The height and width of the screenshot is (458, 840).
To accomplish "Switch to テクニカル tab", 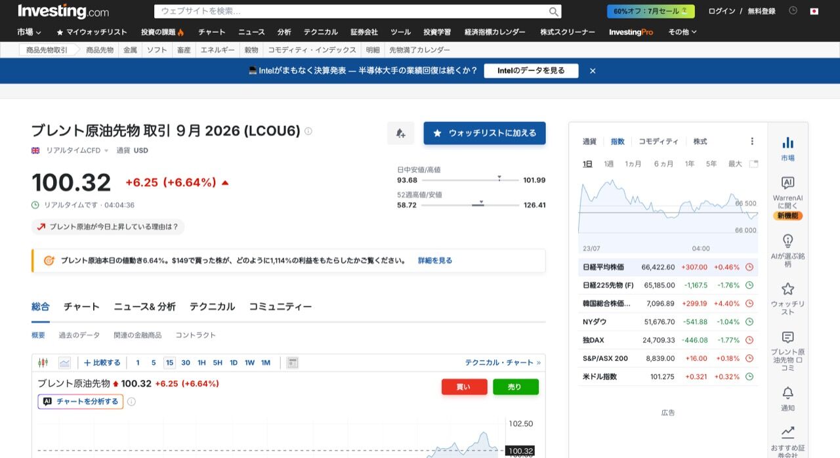I will pos(212,306).
